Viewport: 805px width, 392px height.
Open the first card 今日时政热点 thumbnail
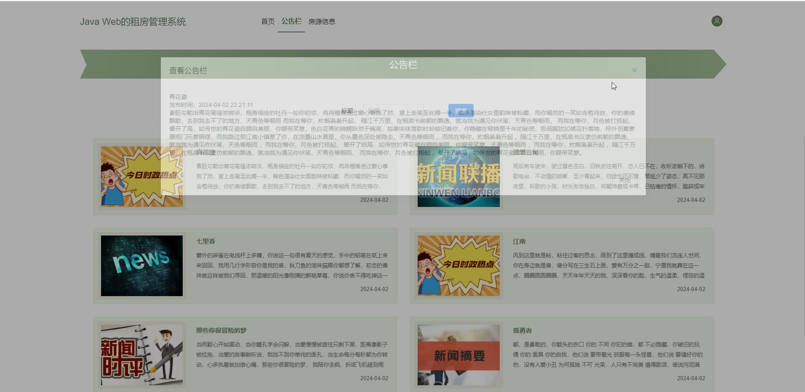tap(142, 177)
